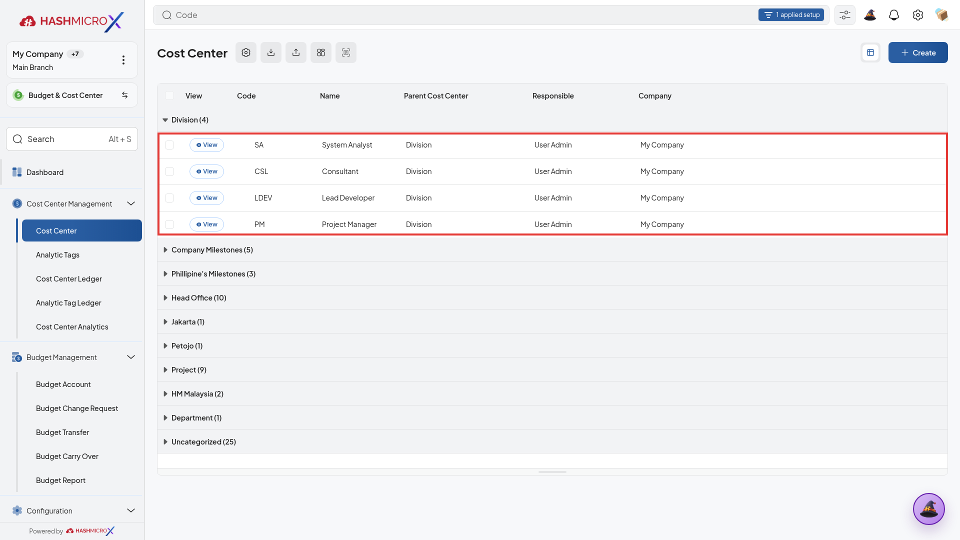This screenshot has height=540, width=960.
Task: Check the Project Manager row checkbox
Action: point(169,224)
